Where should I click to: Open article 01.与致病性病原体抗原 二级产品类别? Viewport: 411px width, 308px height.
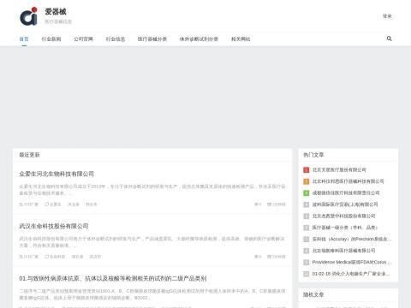[x=113, y=278]
